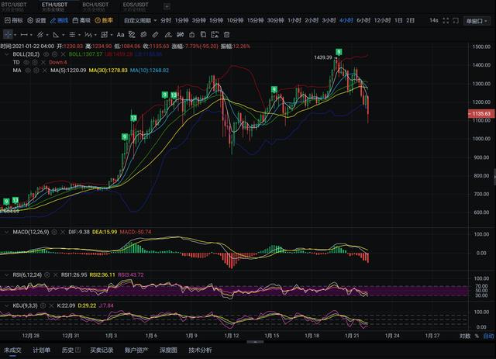Toggle 对数 logarithmic scale
496x359 pixels.
point(465,336)
